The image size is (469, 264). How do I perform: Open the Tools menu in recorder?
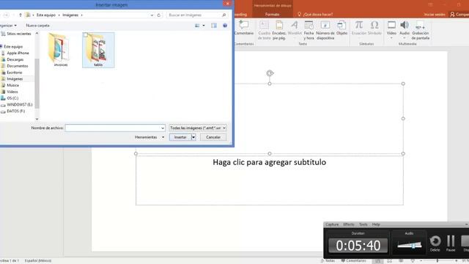click(x=363, y=224)
